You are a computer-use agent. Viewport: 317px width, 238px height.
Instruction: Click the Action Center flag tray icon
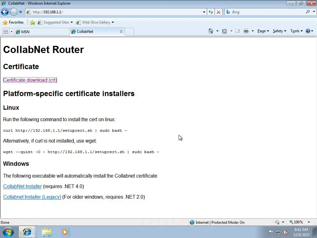271,232
